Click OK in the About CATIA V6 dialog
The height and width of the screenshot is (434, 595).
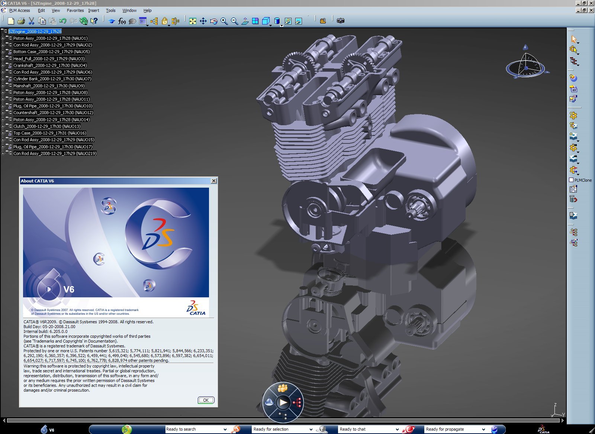[206, 400]
